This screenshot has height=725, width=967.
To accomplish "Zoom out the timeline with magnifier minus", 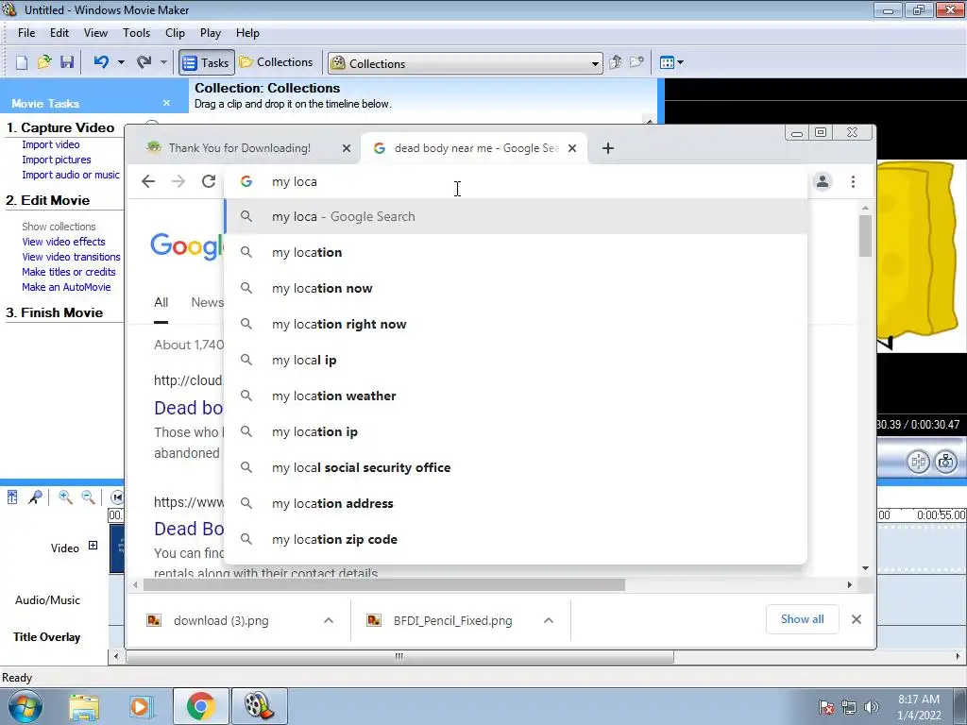I will click(x=88, y=497).
